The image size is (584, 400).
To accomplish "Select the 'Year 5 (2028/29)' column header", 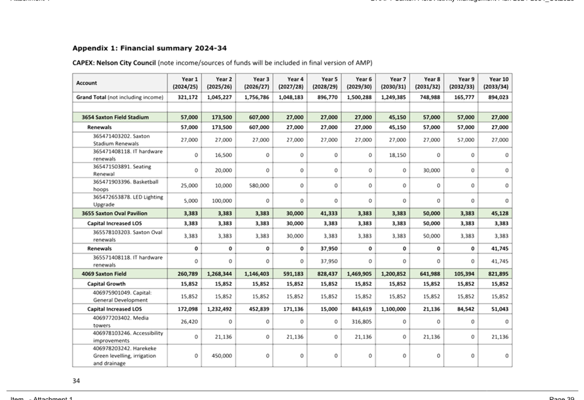I will pos(325,83).
